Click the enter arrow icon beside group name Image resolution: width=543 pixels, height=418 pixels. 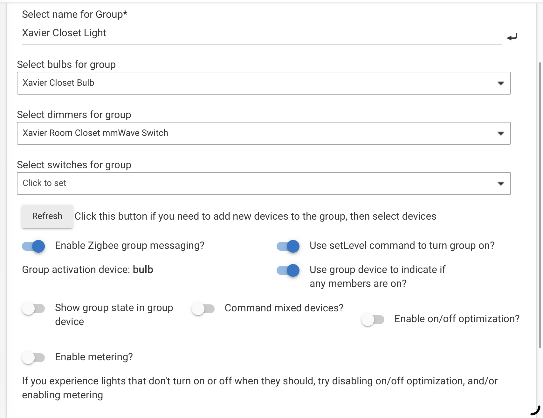coord(512,37)
